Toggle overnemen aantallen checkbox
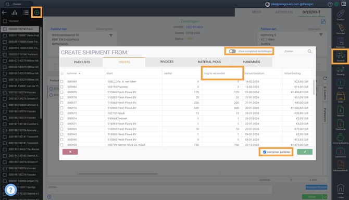349x200 pixels. pyautogui.click(x=265, y=152)
